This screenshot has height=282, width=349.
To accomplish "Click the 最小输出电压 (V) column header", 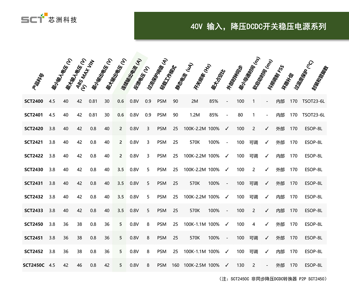I will (101, 74).
